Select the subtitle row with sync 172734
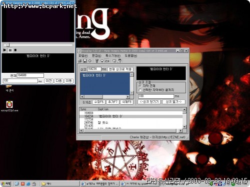The image size is (250, 187). [131, 119]
